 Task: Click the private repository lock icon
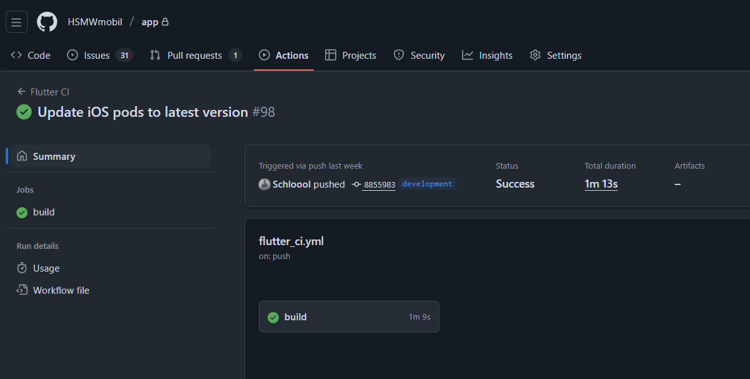(x=164, y=21)
